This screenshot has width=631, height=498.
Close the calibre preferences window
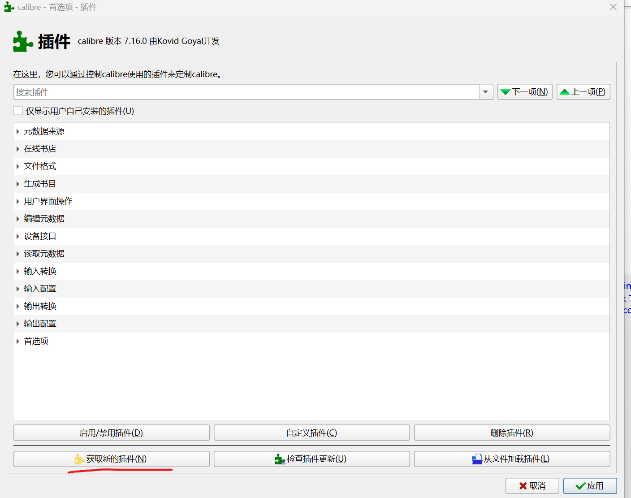[613, 7]
